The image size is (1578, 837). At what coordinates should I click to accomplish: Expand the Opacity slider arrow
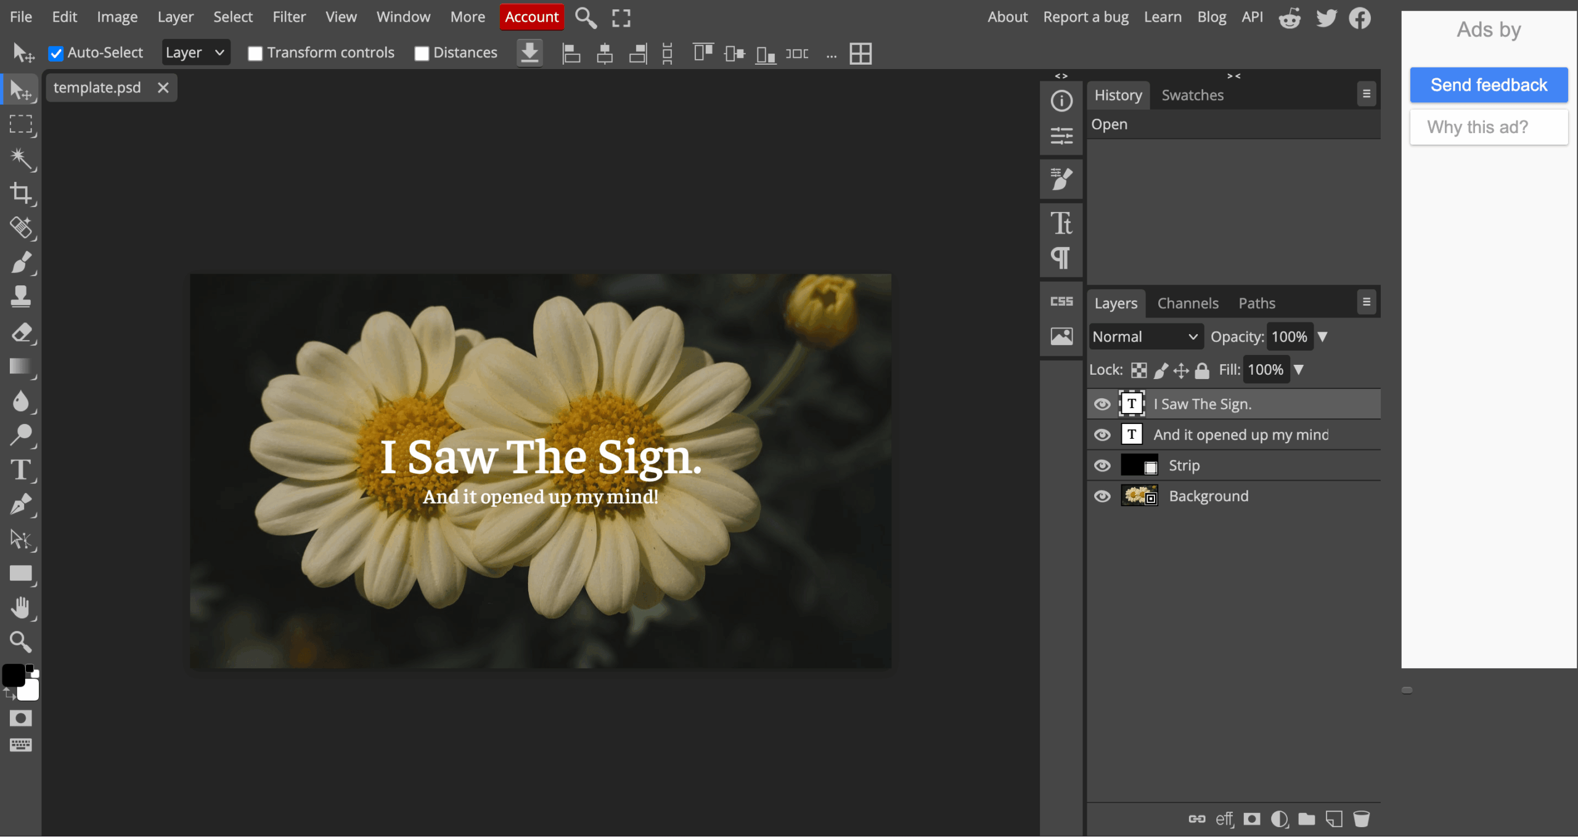[x=1322, y=337]
